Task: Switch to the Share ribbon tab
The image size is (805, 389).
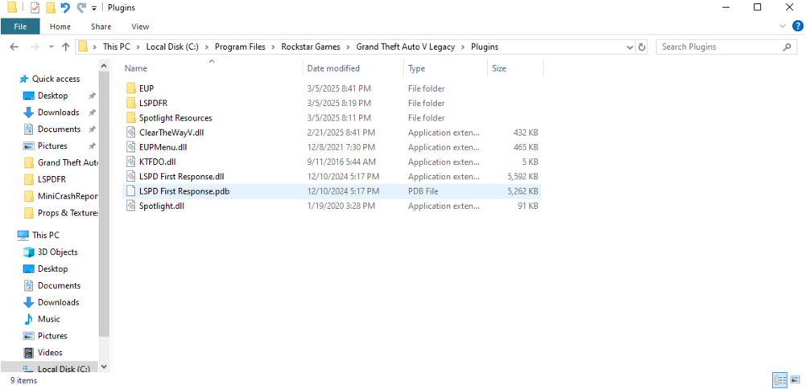Action: (x=101, y=27)
